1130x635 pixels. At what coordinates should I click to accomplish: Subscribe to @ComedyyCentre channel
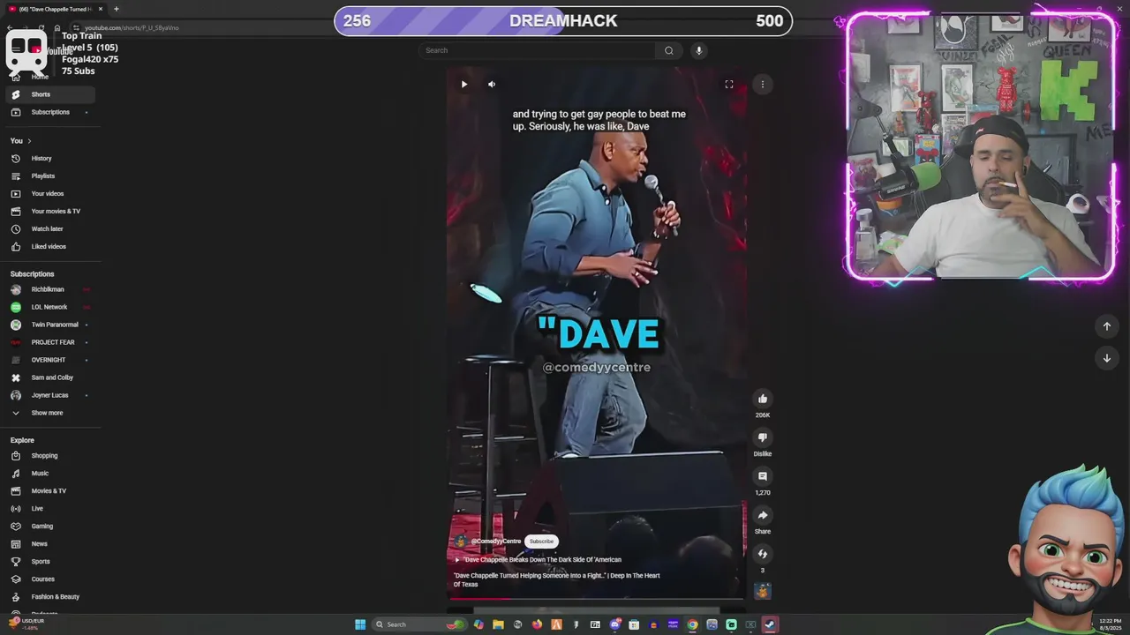(541, 542)
